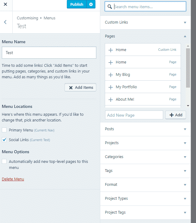Click the search magnifier icon
This screenshot has width=196, height=223.
[110, 7]
